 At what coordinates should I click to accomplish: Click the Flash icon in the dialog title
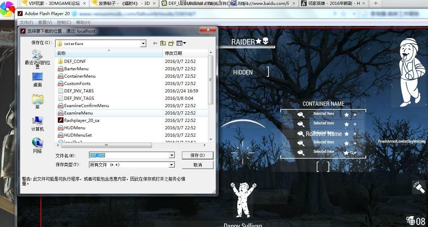[x=23, y=31]
